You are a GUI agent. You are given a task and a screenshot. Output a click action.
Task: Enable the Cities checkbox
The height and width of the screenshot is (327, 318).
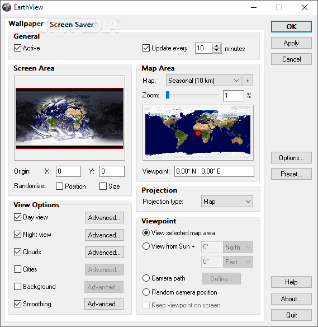click(17, 269)
